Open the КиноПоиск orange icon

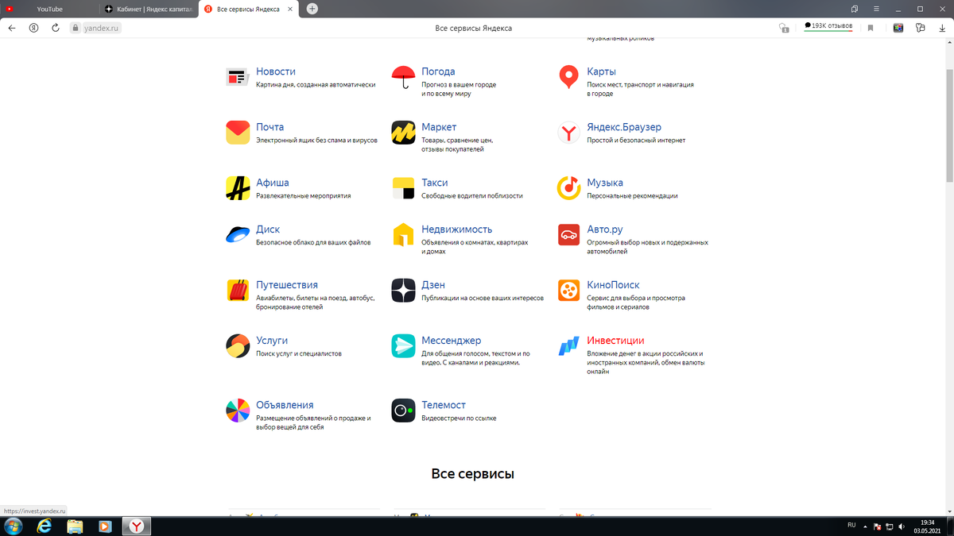[568, 291]
